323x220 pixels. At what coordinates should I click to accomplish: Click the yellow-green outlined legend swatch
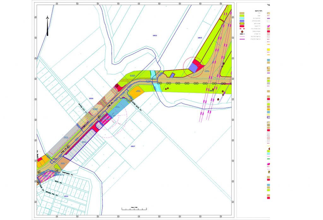[x=242, y=23]
